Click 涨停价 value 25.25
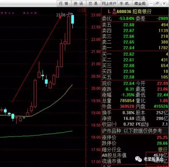Viewport: 169px width, 167px height. tap(163, 137)
